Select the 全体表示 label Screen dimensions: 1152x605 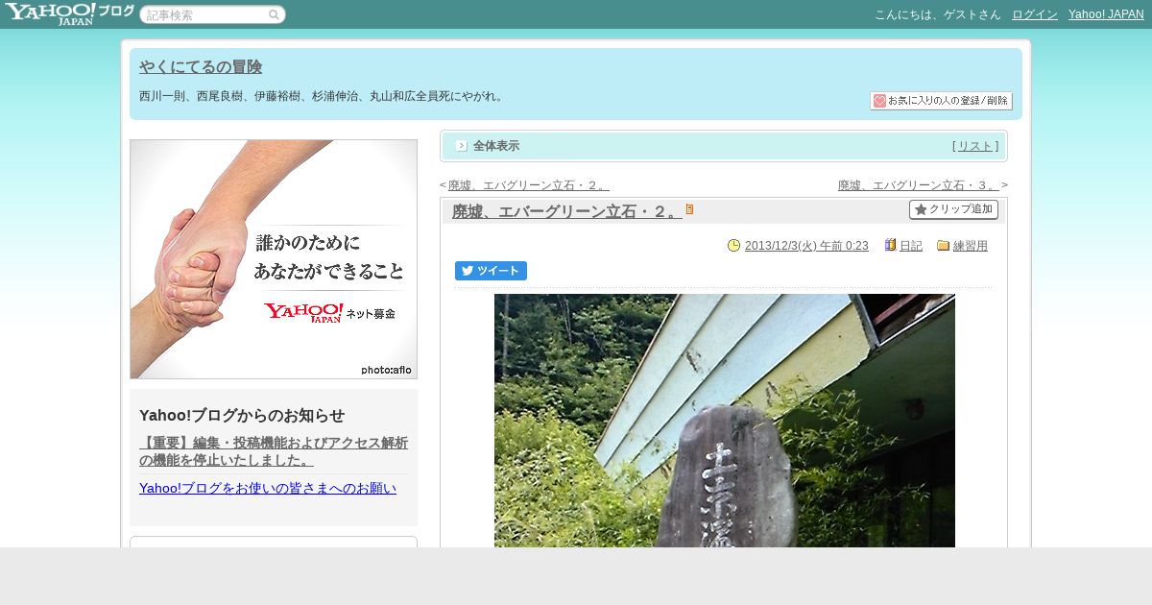[x=496, y=146]
